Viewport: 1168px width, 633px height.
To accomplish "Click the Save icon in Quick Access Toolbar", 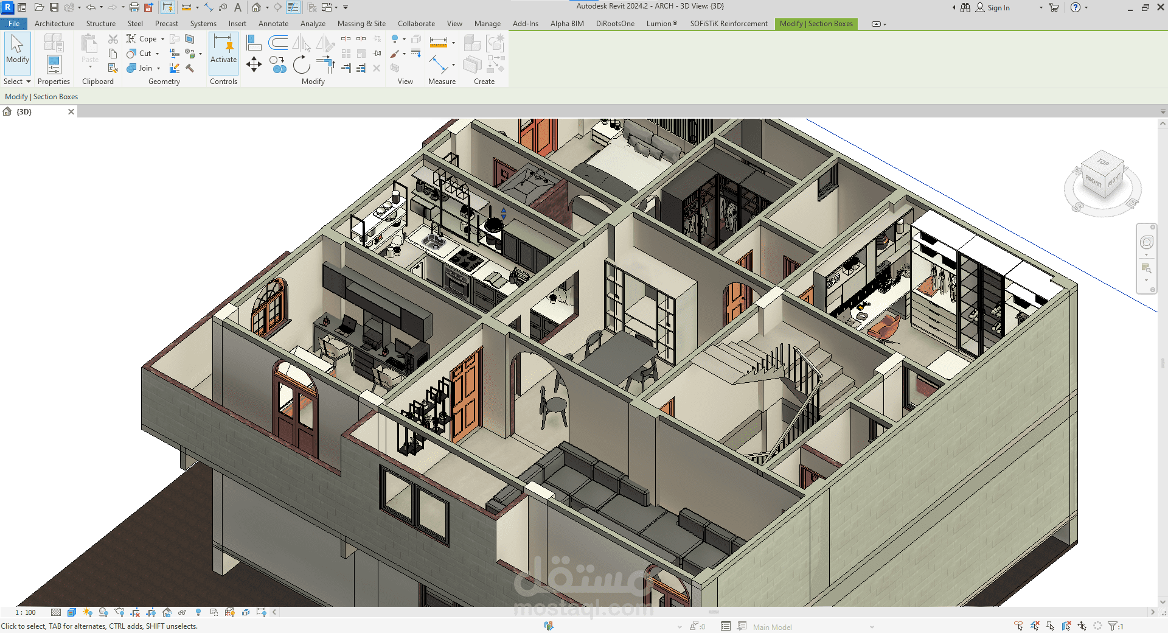I will click(x=54, y=7).
